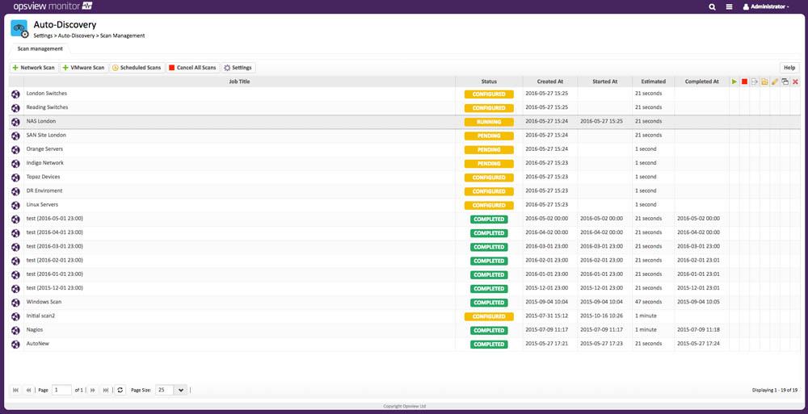Sort by Created At column

click(549, 82)
